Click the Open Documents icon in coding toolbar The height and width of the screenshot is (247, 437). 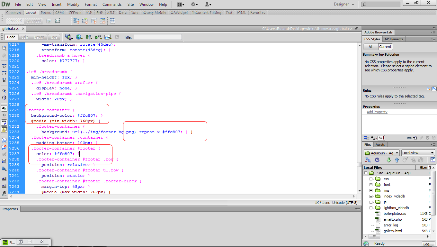pyautogui.click(x=4, y=48)
